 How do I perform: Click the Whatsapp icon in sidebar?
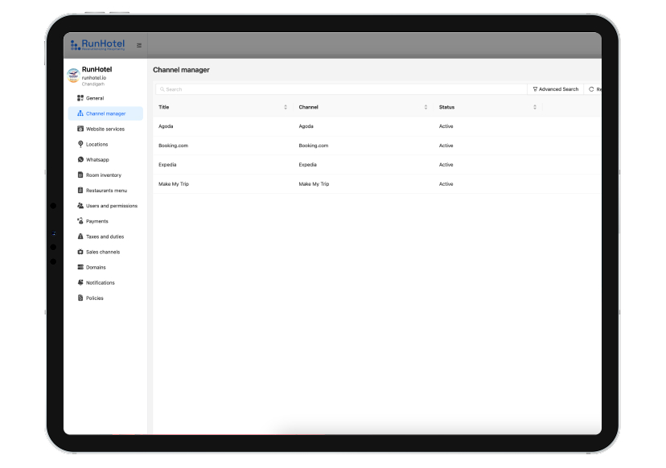[80, 159]
